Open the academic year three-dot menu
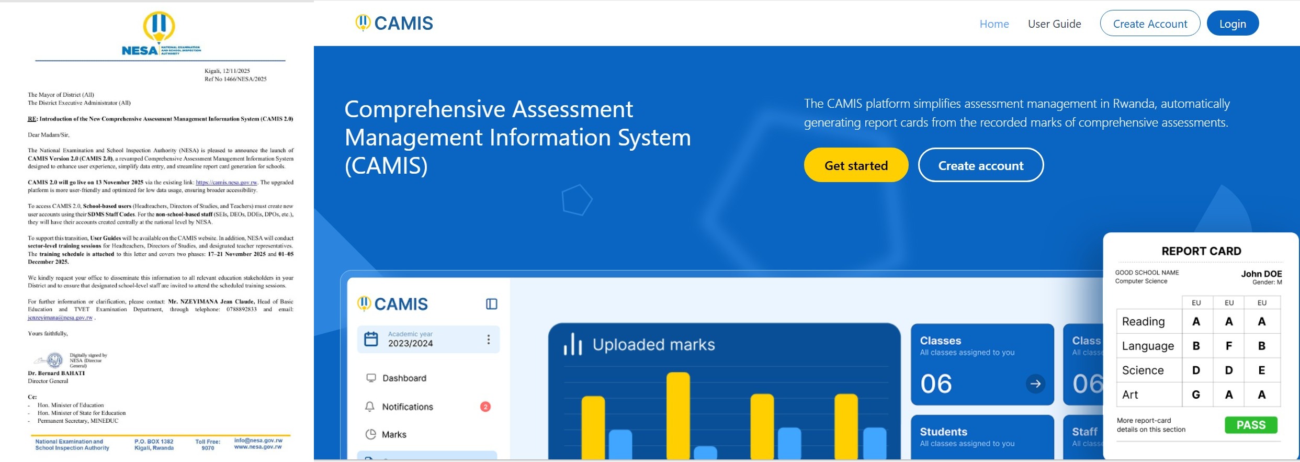The image size is (1300, 462). tap(488, 340)
